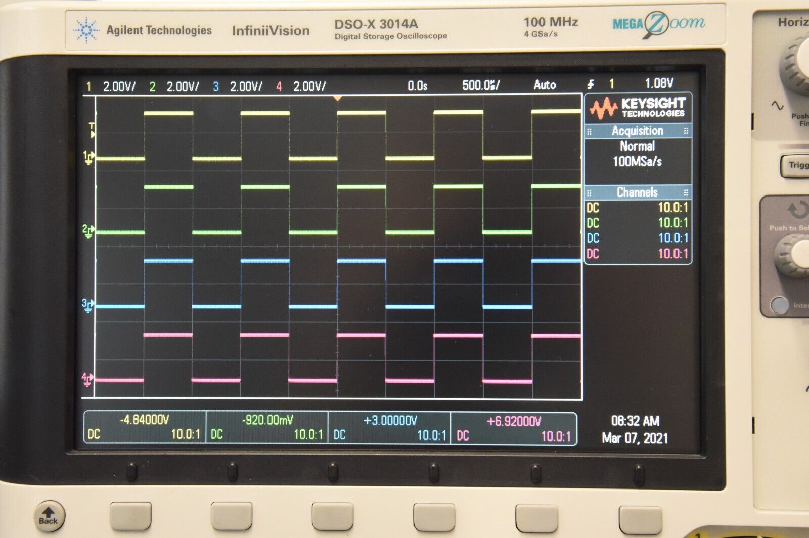This screenshot has height=538, width=809.
Task: Tap the Acquisition header right grip icon
Action: [x=686, y=131]
